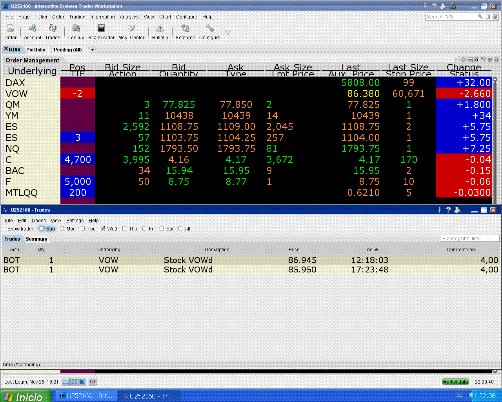The width and height of the screenshot is (502, 402).
Task: Click the globe icon in Order Management header
Action: (490, 60)
